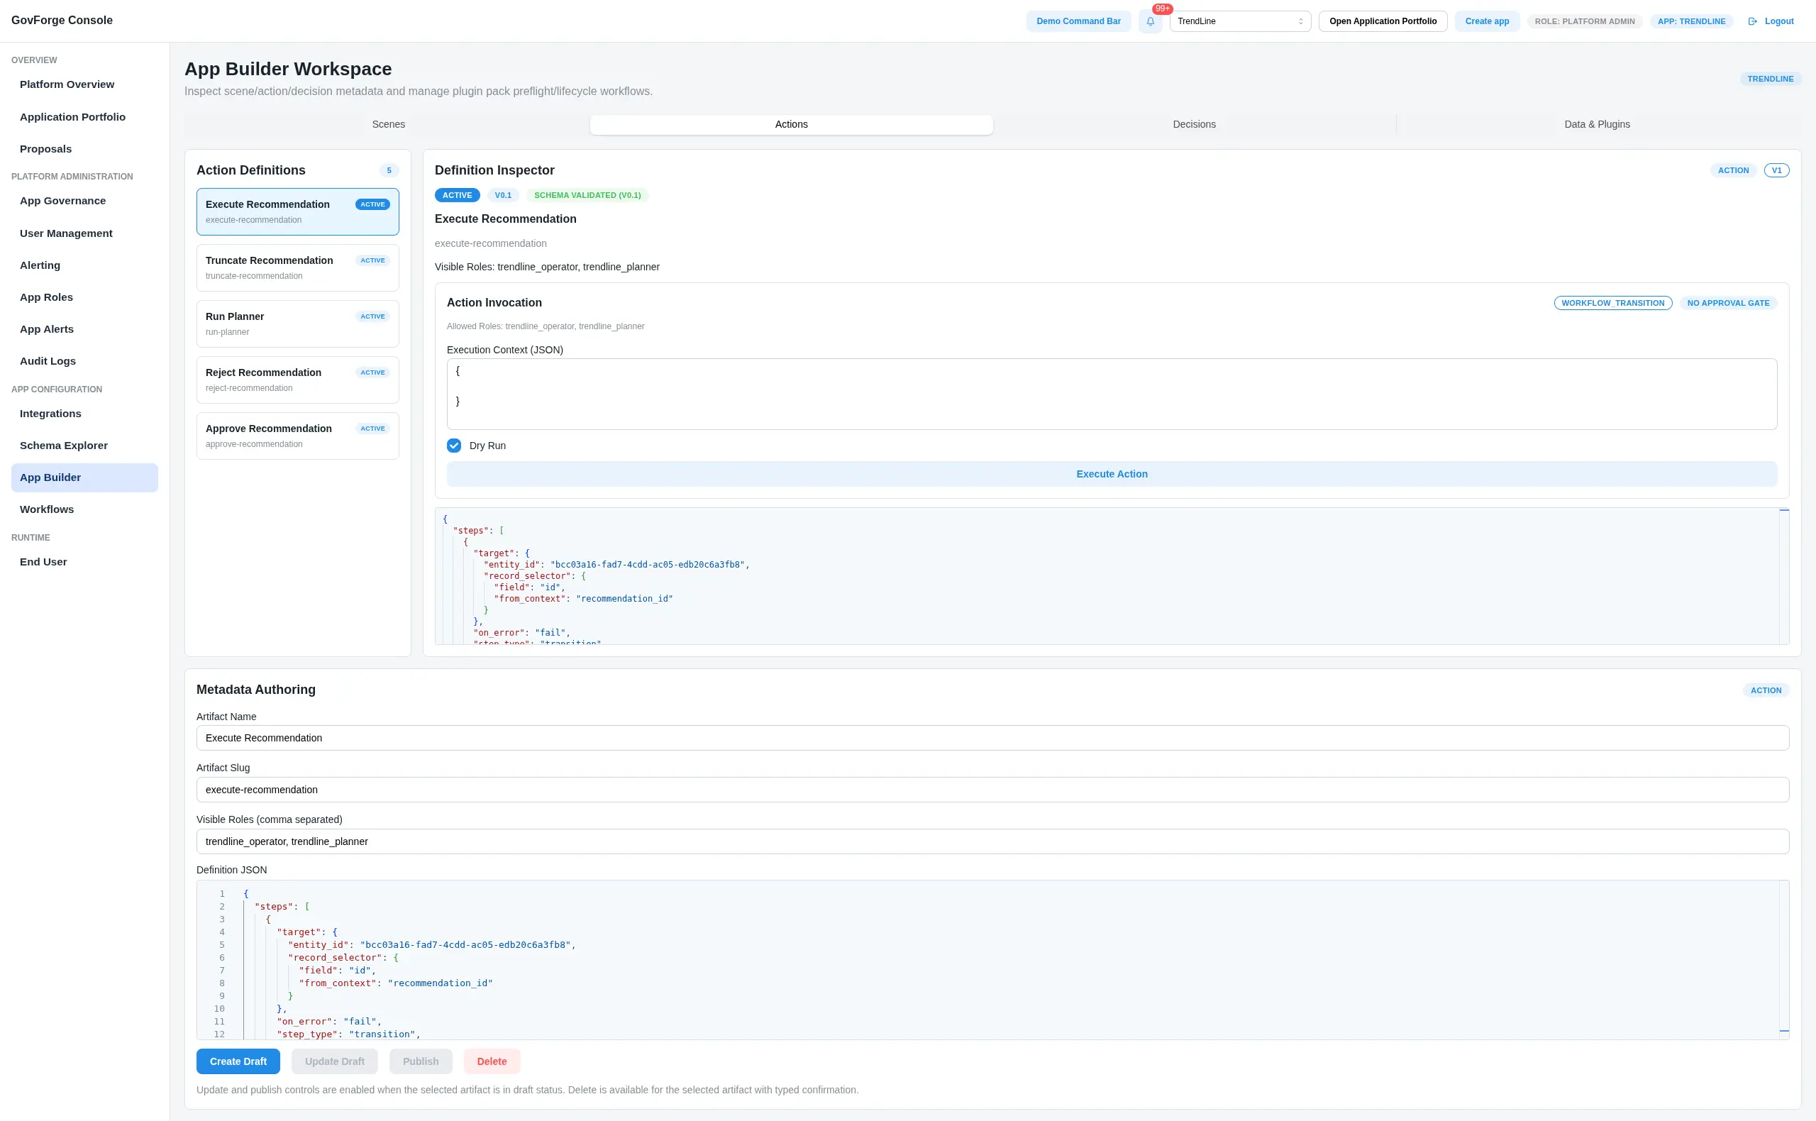Screen dimensions: 1816x1121
Task: Select the Execute Recommendation action card
Action: coord(297,212)
